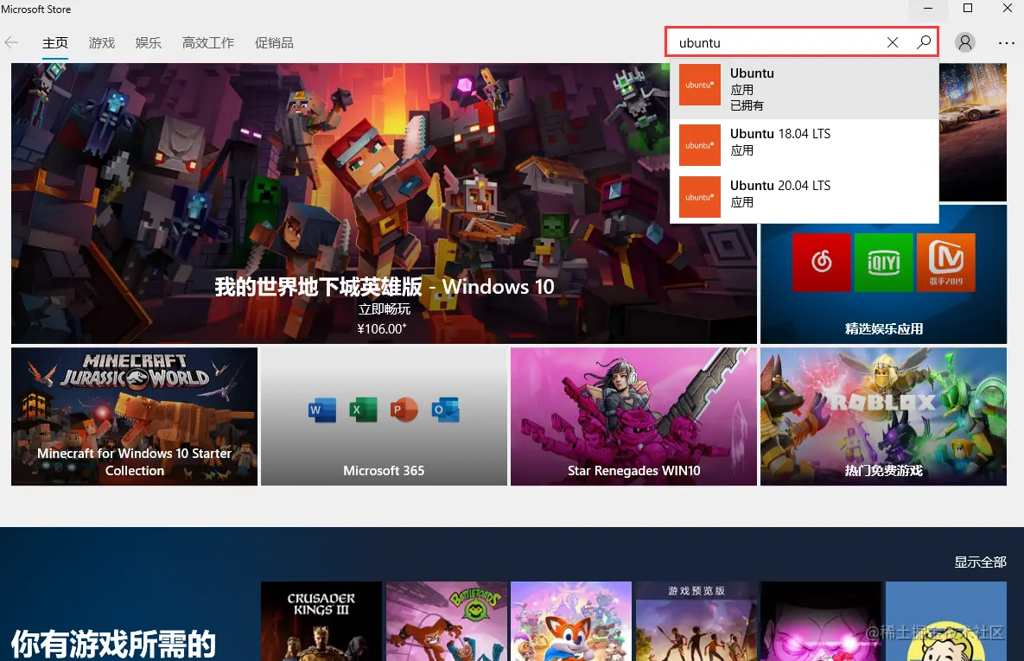Click the ¥106.00 price on the banner
This screenshot has height=661, width=1024.
pos(382,329)
